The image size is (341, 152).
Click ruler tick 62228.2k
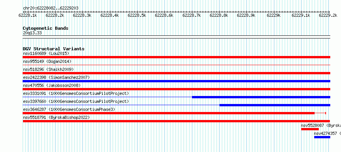(55, 15)
